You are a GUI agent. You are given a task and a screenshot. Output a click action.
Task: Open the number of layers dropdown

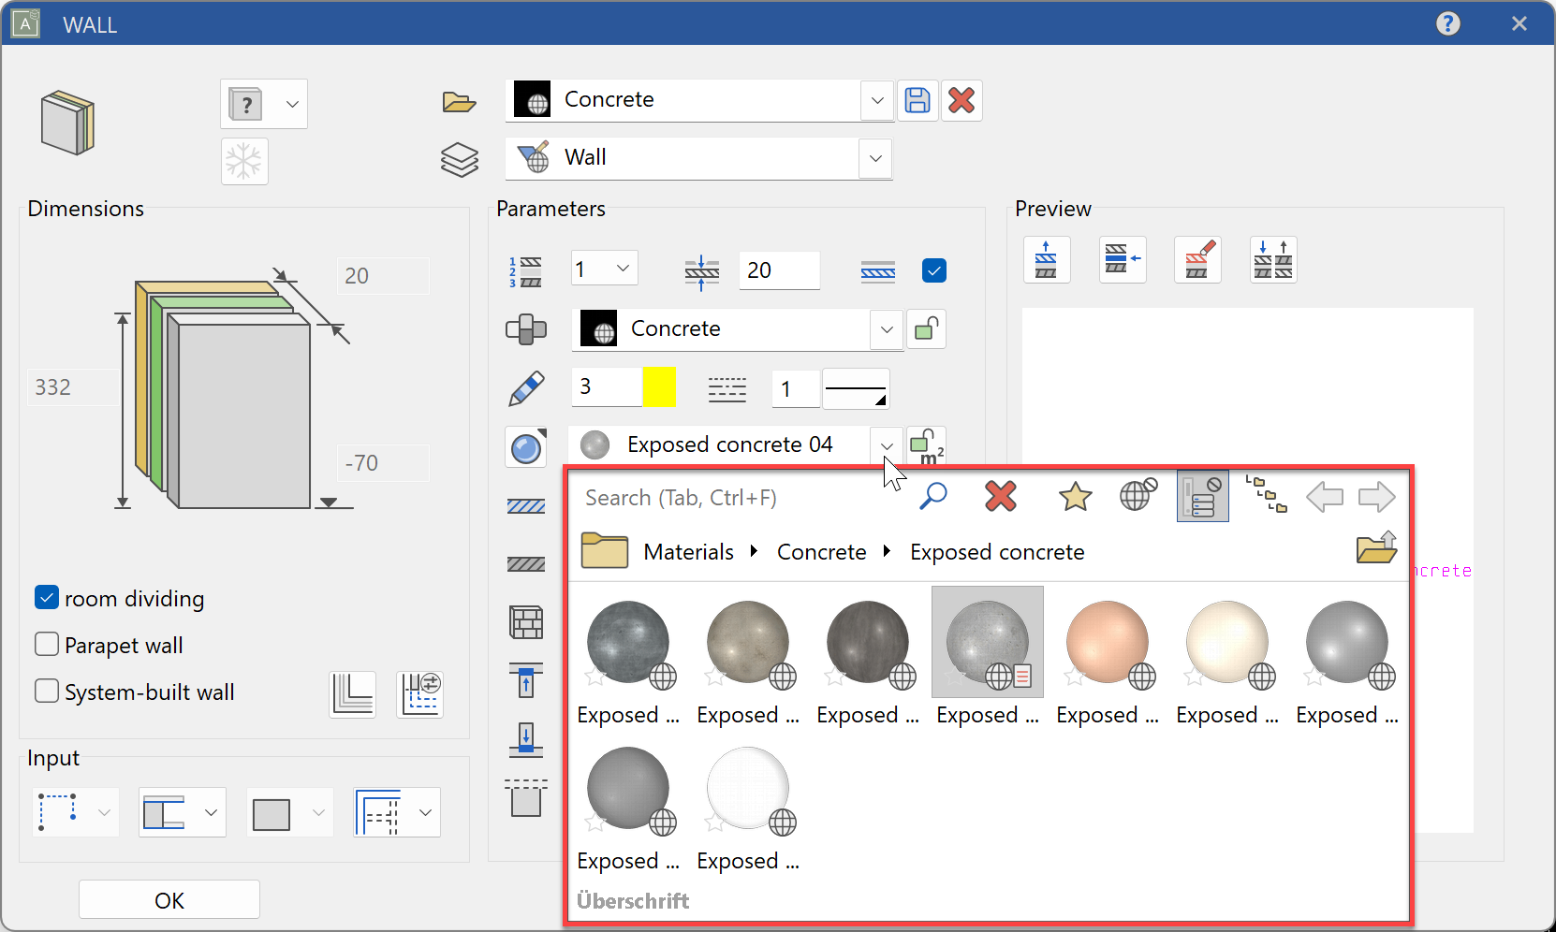coord(623,269)
